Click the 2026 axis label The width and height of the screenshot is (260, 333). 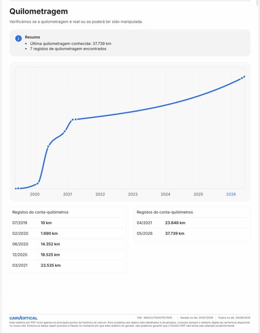231,194
